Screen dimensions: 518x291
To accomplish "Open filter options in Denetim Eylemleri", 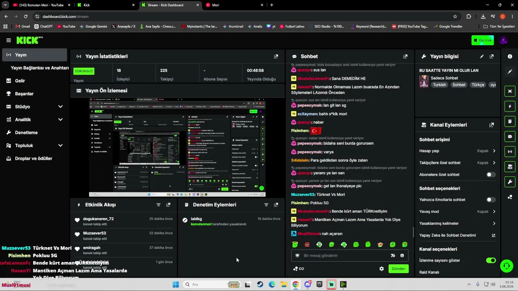I will point(266,205).
